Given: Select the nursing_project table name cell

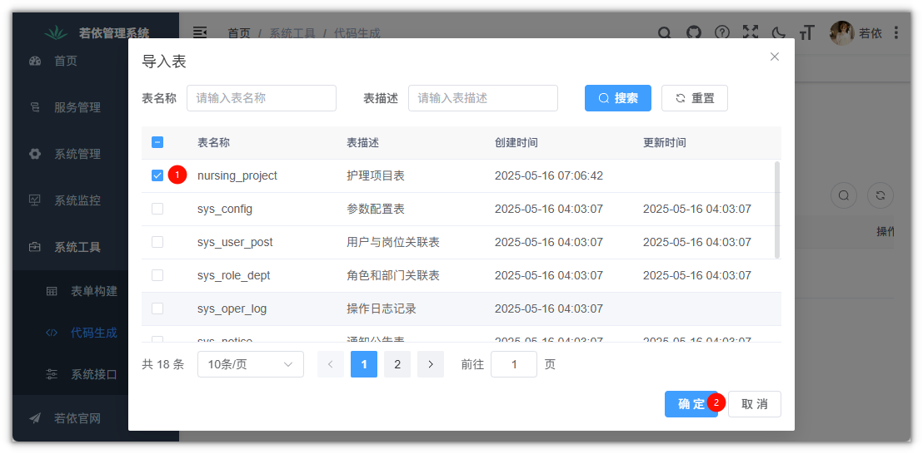Looking at the screenshot, I should coord(237,175).
